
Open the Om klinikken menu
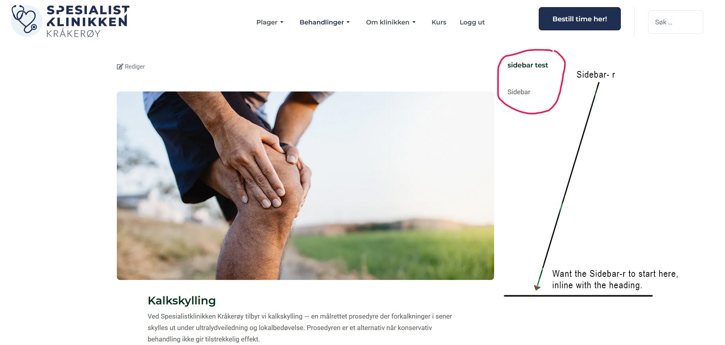pos(388,22)
